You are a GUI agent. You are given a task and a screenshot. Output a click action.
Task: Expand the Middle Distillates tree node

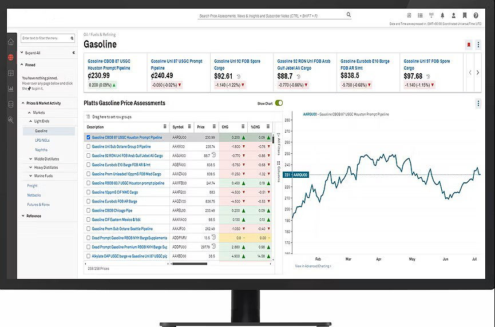pos(30,158)
